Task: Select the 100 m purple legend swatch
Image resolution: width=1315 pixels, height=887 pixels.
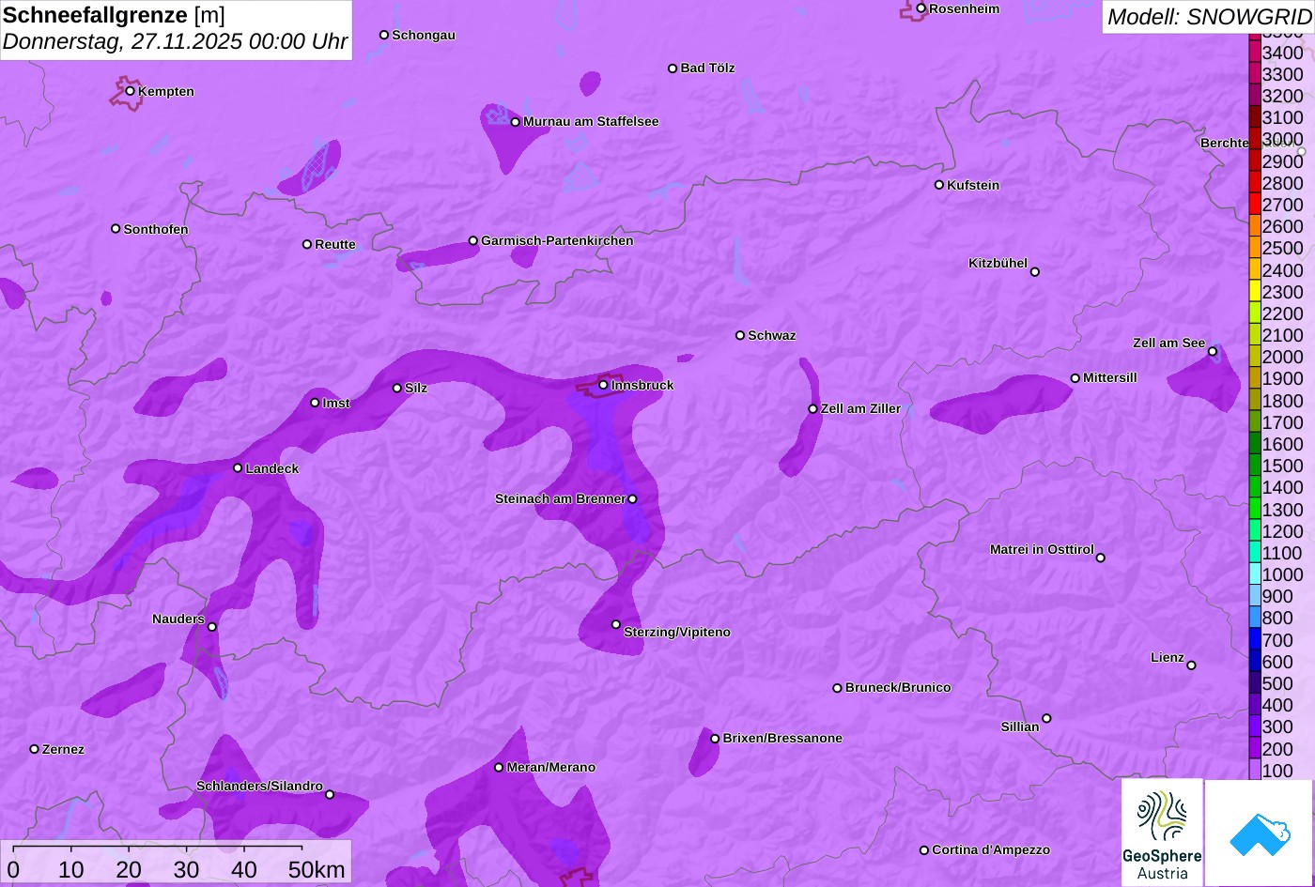Action: (1255, 771)
